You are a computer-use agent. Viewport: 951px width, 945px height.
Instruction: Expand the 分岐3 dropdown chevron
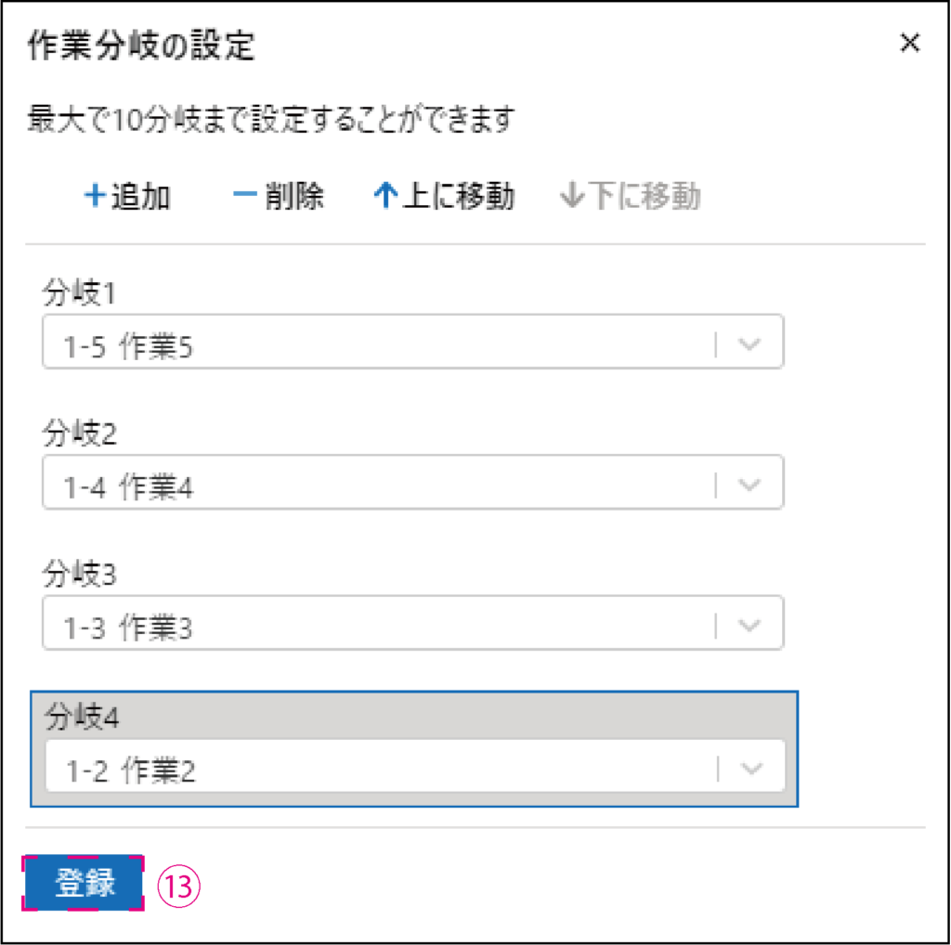click(x=750, y=626)
